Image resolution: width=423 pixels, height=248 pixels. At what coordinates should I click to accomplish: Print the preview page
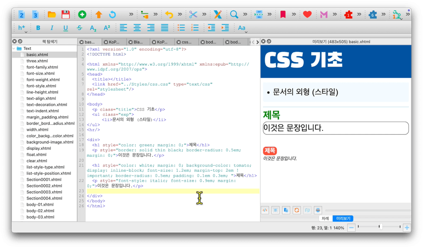click(318, 210)
